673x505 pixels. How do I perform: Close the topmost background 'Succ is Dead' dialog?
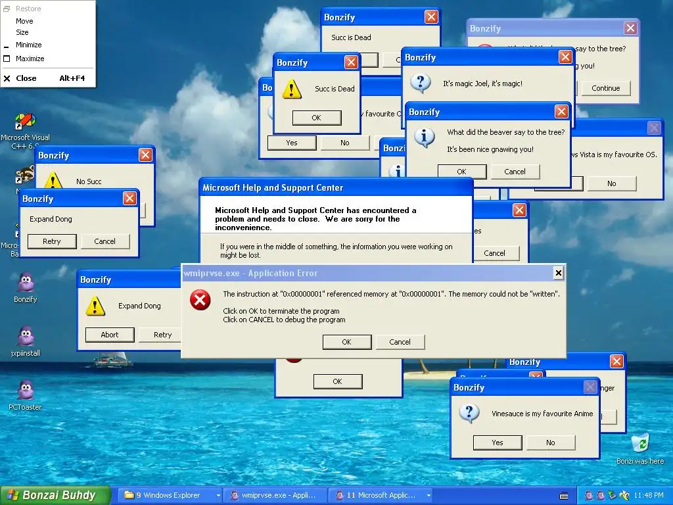(431, 16)
